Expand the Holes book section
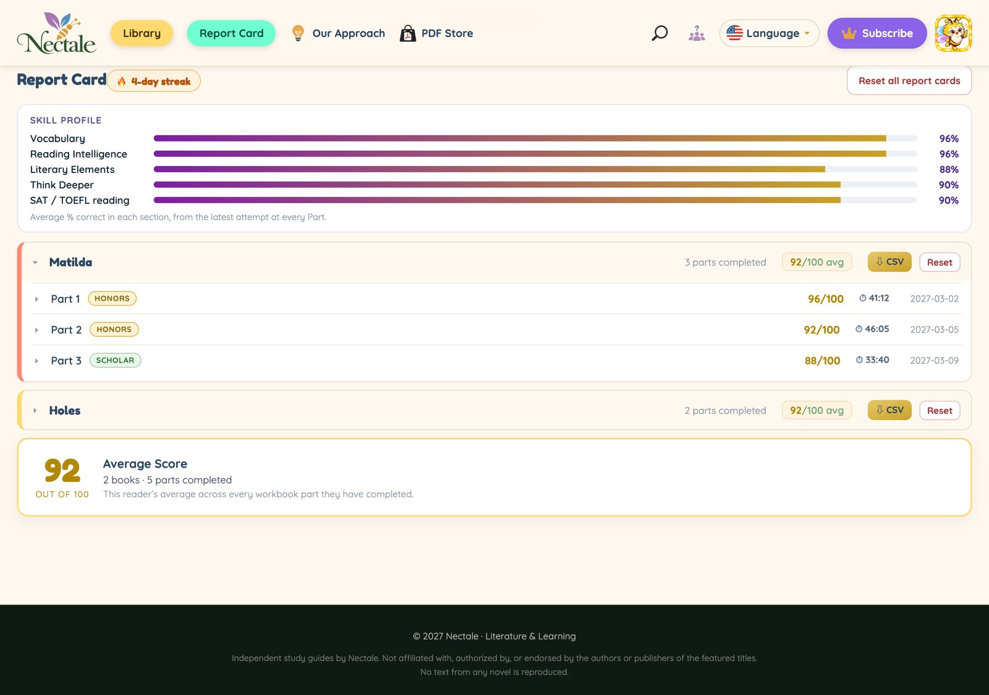 pos(35,411)
